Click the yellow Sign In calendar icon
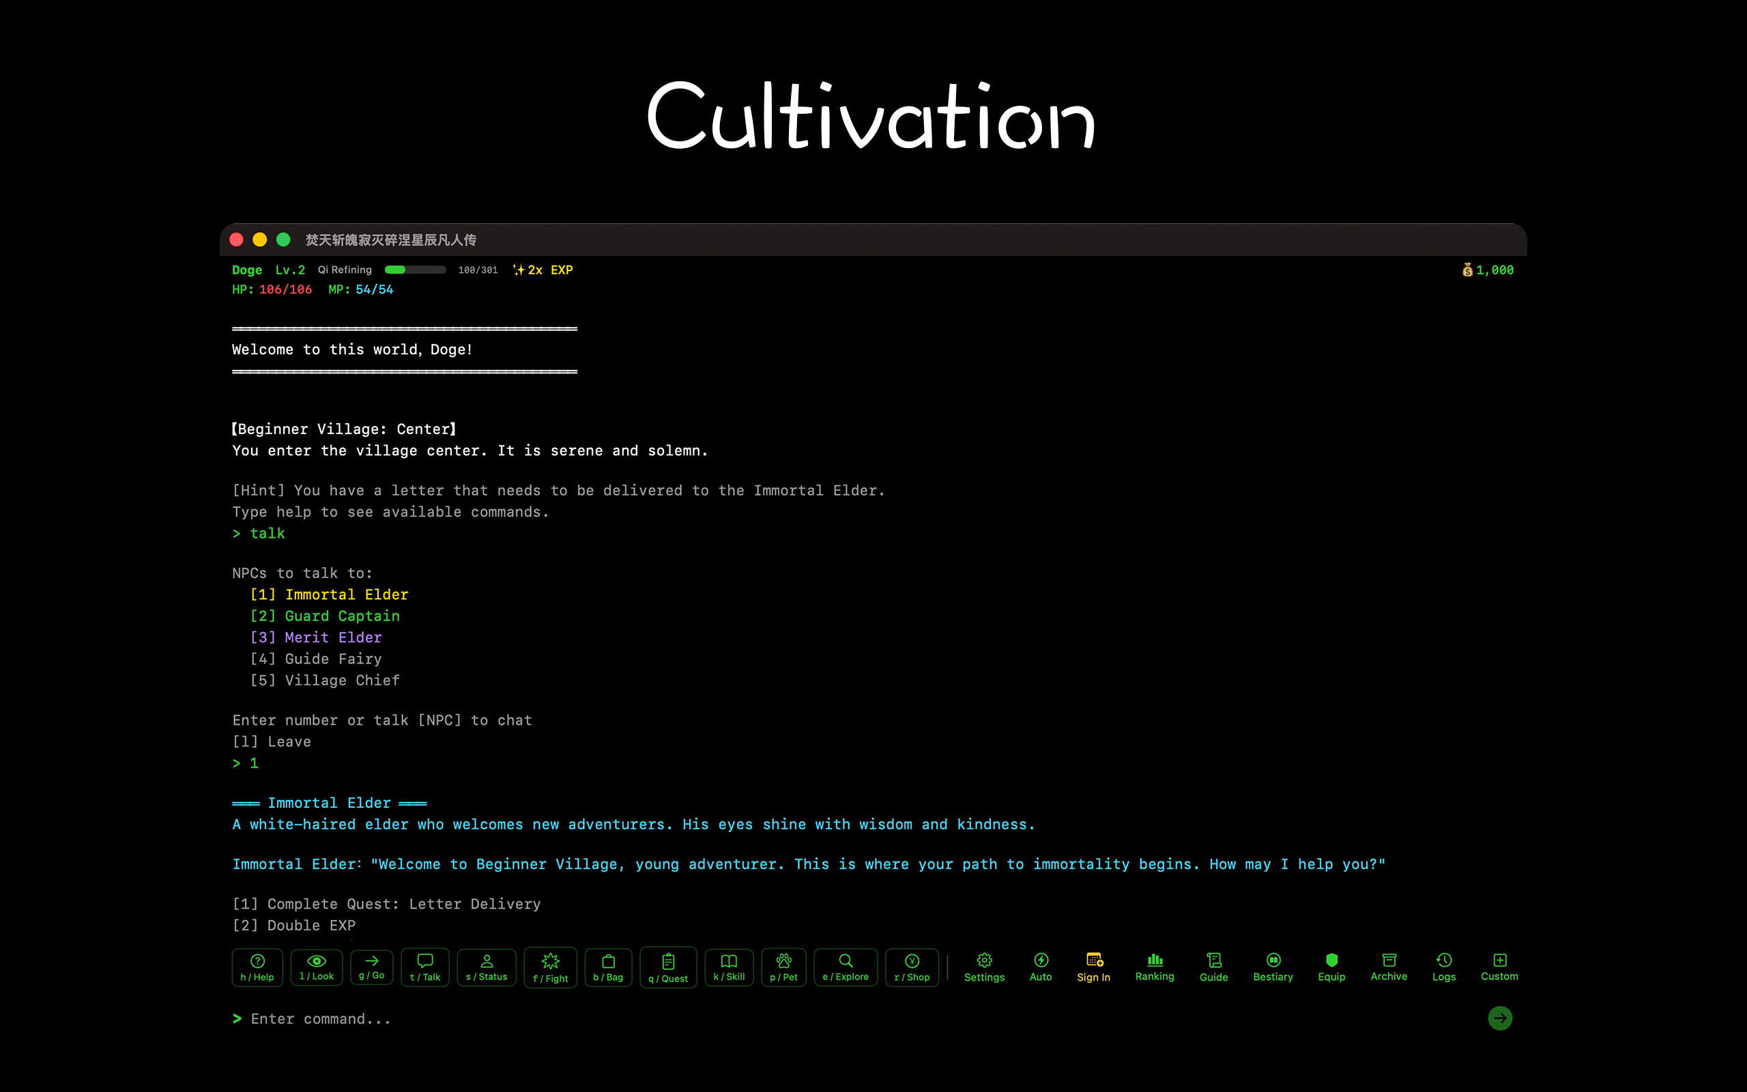Screen dimensions: 1747x1092 pos(1095,960)
